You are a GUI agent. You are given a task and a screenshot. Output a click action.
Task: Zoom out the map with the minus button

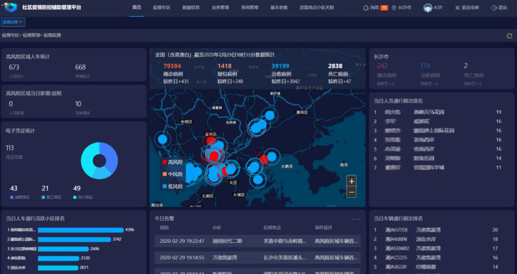(351, 192)
